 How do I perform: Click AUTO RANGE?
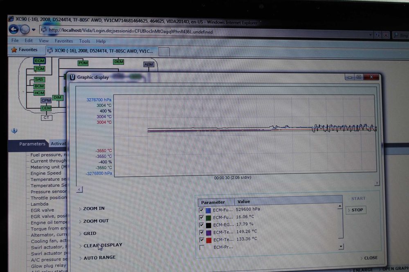99,258
